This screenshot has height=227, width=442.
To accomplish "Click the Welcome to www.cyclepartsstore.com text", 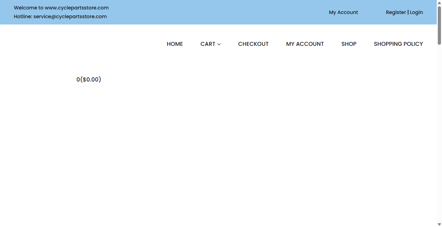I will [61, 8].
